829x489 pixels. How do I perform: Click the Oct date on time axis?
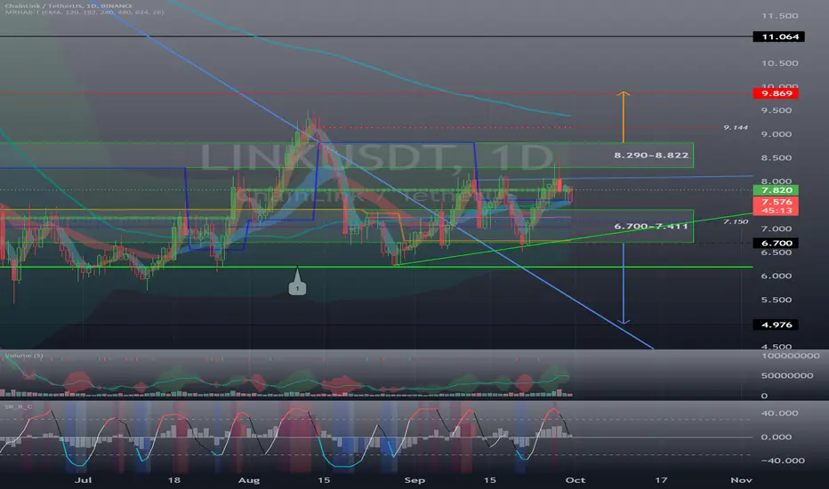[575, 480]
